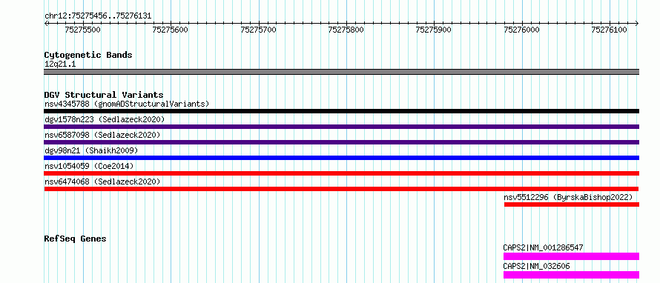Click the left arrowhead of the ruler
This screenshot has width=660, height=283.
click(x=46, y=23)
